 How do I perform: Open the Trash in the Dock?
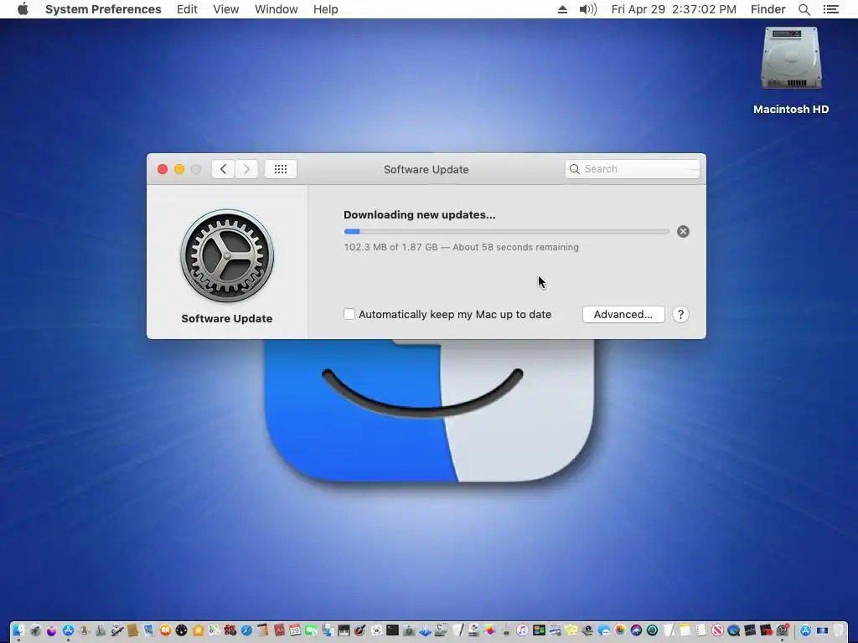[x=838, y=630]
